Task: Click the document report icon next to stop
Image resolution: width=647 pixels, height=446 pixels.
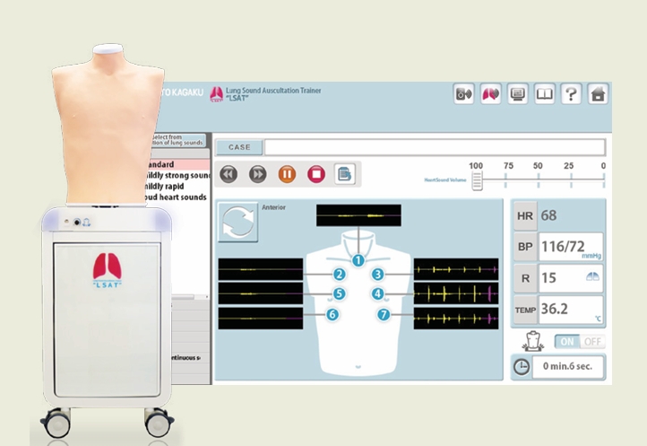Action: [344, 174]
